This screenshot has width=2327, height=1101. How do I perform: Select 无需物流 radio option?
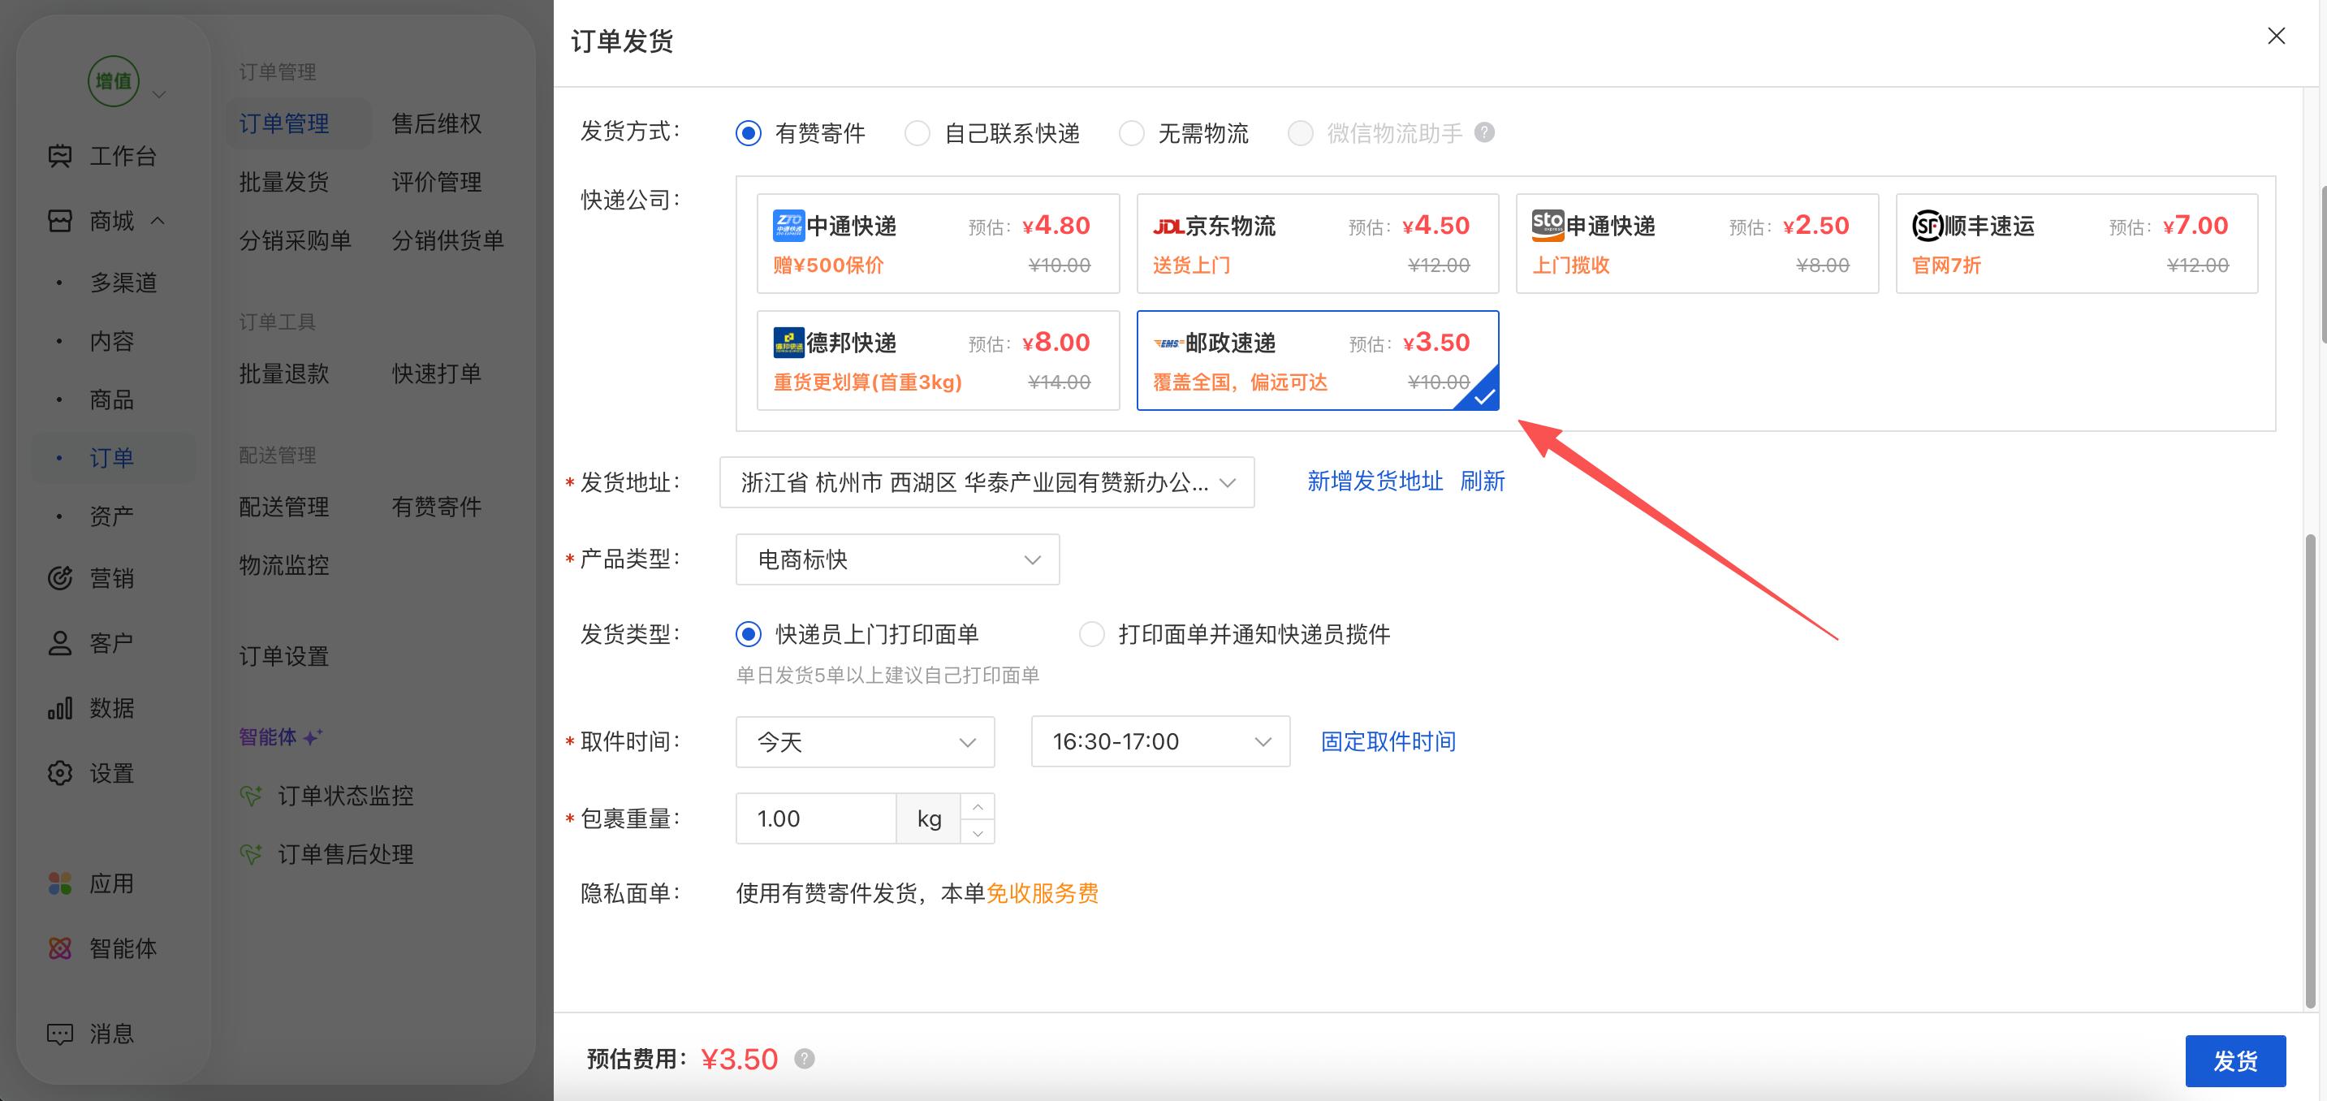click(1131, 134)
